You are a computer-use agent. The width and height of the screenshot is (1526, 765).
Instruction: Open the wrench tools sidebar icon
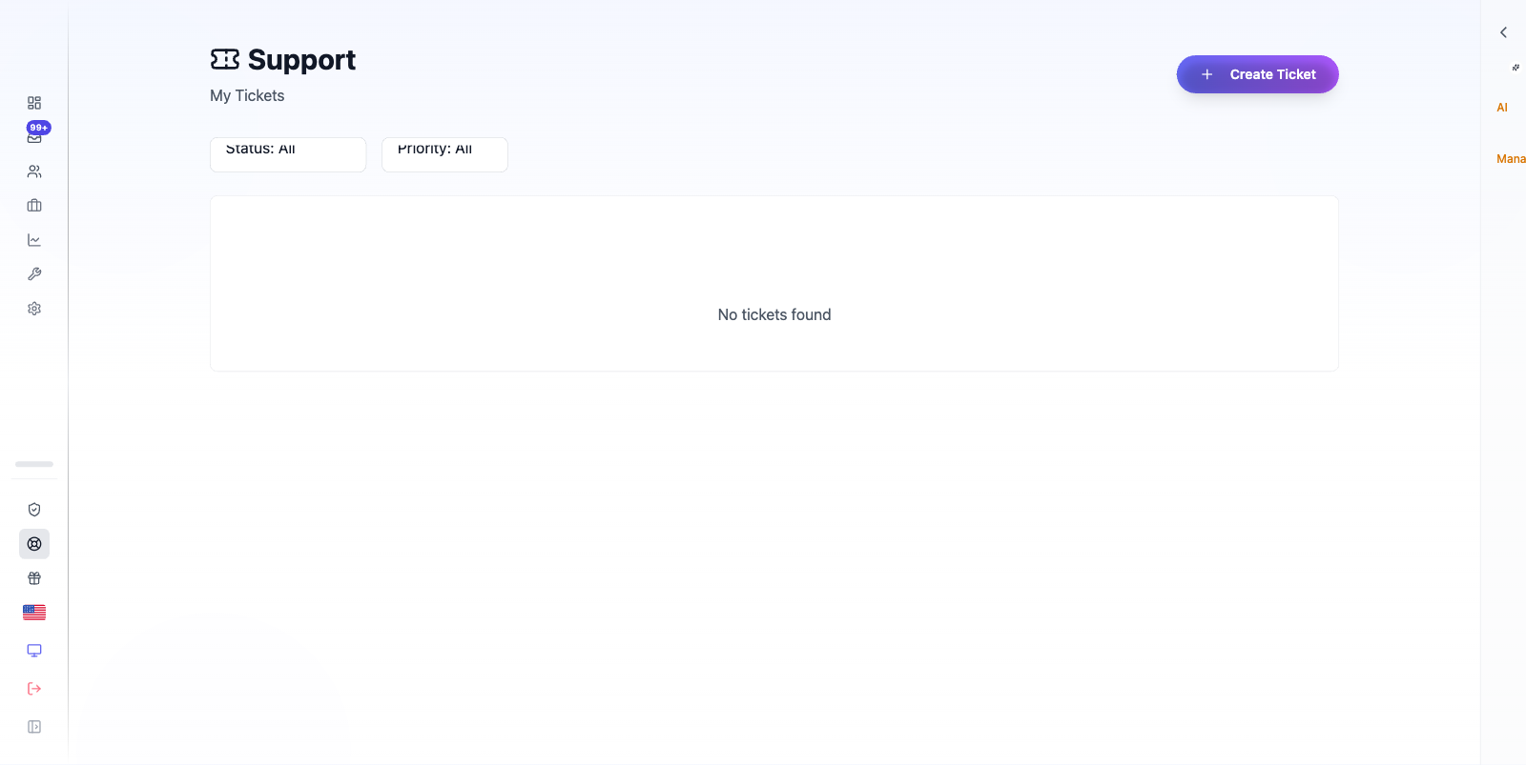pyautogui.click(x=34, y=274)
